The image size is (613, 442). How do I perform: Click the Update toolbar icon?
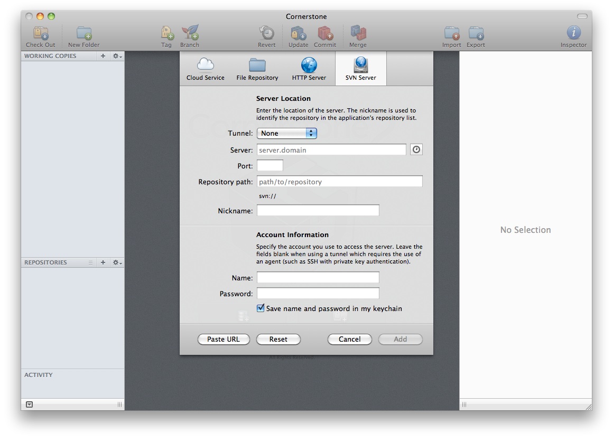pos(298,37)
